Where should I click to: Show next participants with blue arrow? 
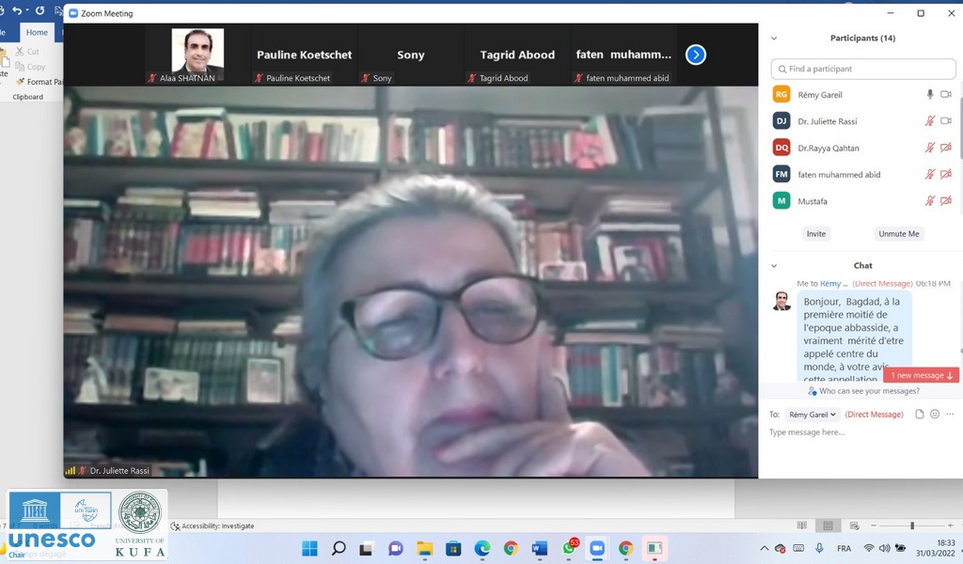695,55
